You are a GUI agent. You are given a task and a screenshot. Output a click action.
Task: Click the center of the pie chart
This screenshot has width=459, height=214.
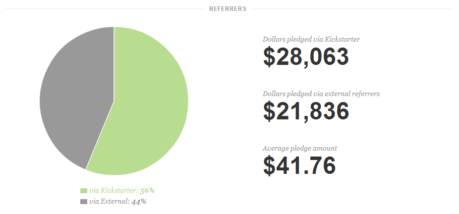[x=114, y=101]
